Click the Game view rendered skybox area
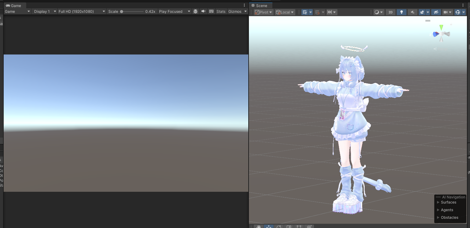The width and height of the screenshot is (470, 228). point(126,123)
